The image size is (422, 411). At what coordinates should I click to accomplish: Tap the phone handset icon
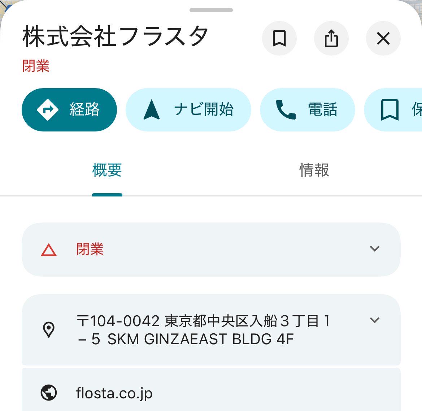point(286,110)
